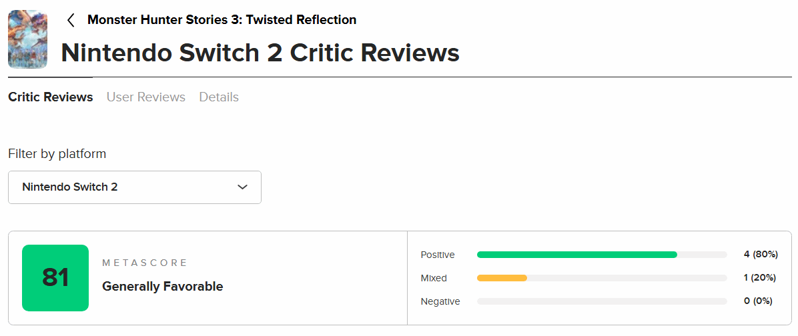Select the empty Negative reviews bar
This screenshot has height=336, width=798.
[602, 301]
